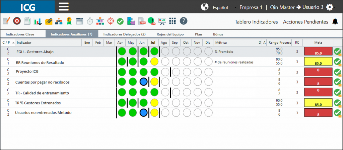Toggle green check for EGU - Gestores Abajo
This screenshot has width=343, height=150.
point(338,52)
